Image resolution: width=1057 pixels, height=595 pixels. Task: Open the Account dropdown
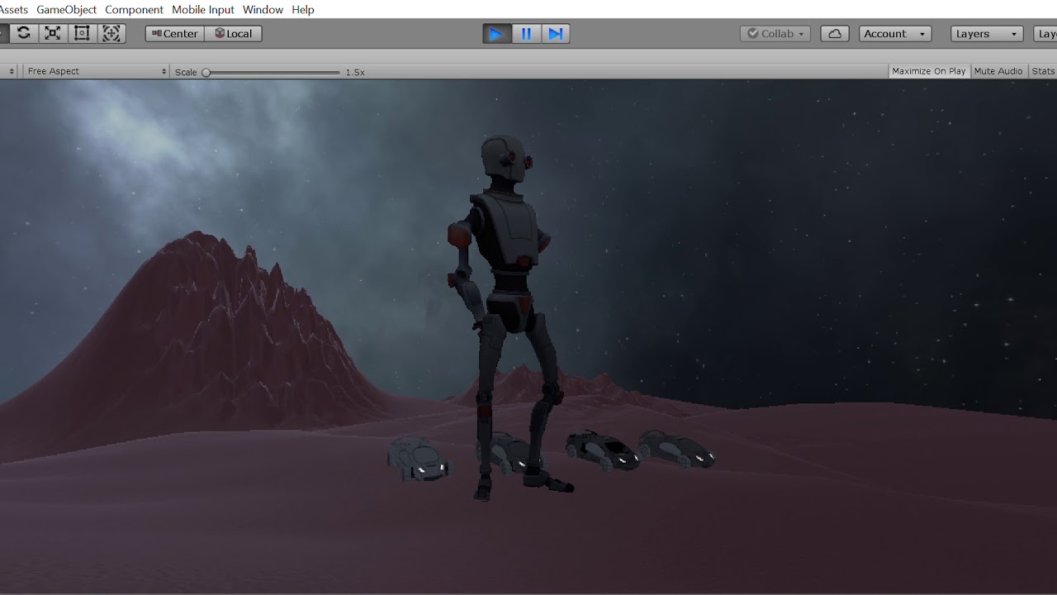[x=895, y=34]
